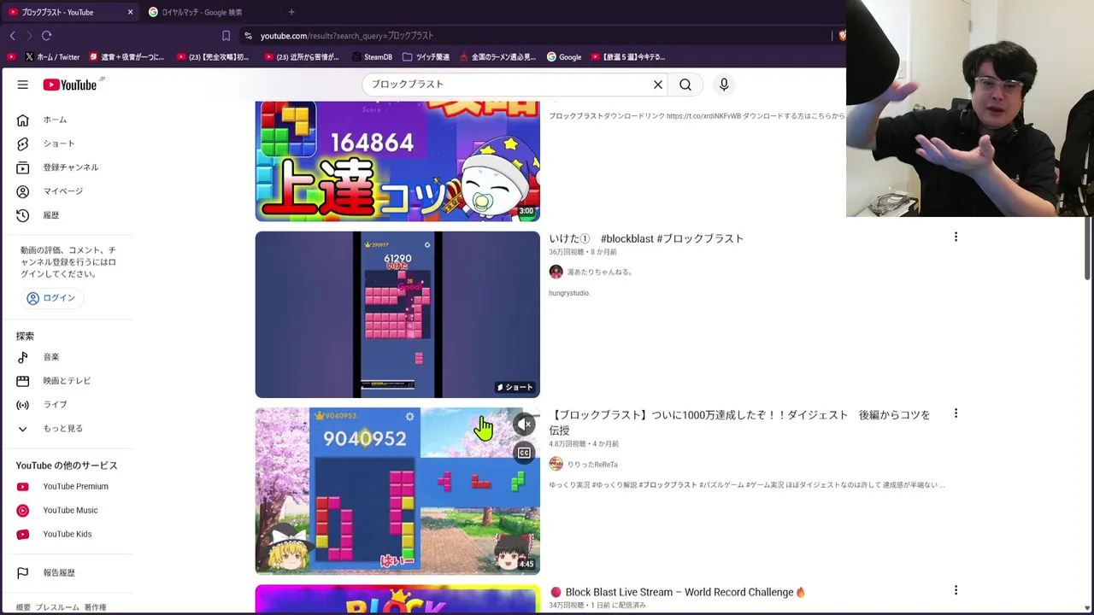
Task: Open the download link in first video description
Action: coord(702,116)
